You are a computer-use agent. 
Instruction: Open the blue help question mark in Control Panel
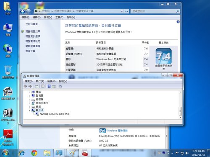pos(178,22)
